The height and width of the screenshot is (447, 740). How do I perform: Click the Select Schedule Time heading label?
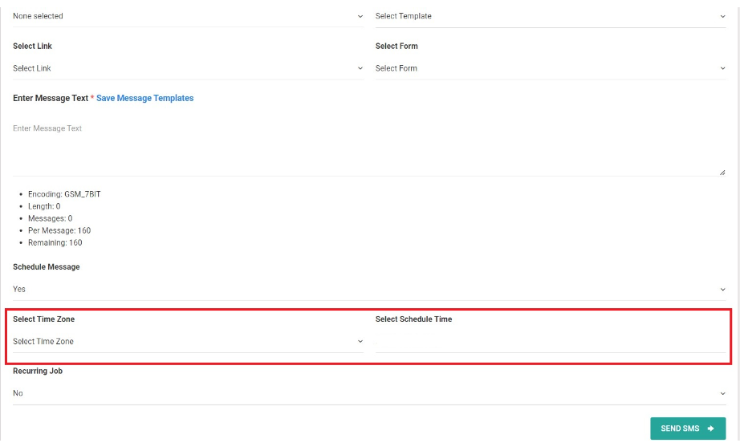pyautogui.click(x=413, y=319)
